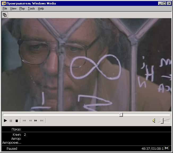The image size is (173, 153).
Task: Skip forward to the next clip
Action: (x=42, y=121)
